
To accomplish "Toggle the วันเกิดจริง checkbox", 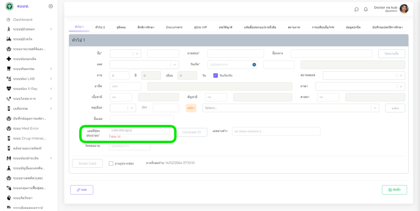I will pos(215,76).
